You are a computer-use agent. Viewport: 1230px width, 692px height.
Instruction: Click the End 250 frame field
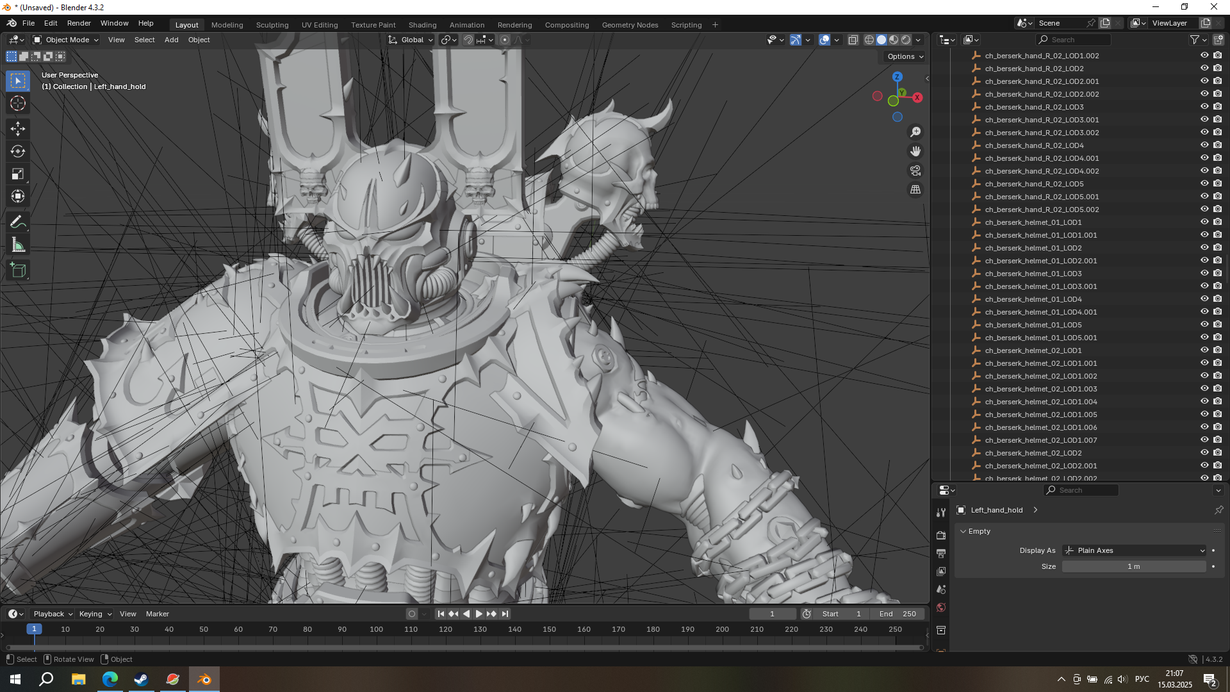898,614
